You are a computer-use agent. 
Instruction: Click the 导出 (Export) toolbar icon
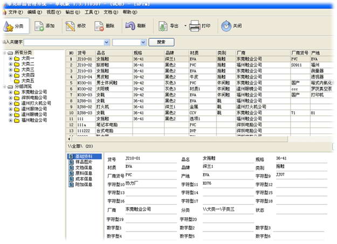(x=168, y=25)
